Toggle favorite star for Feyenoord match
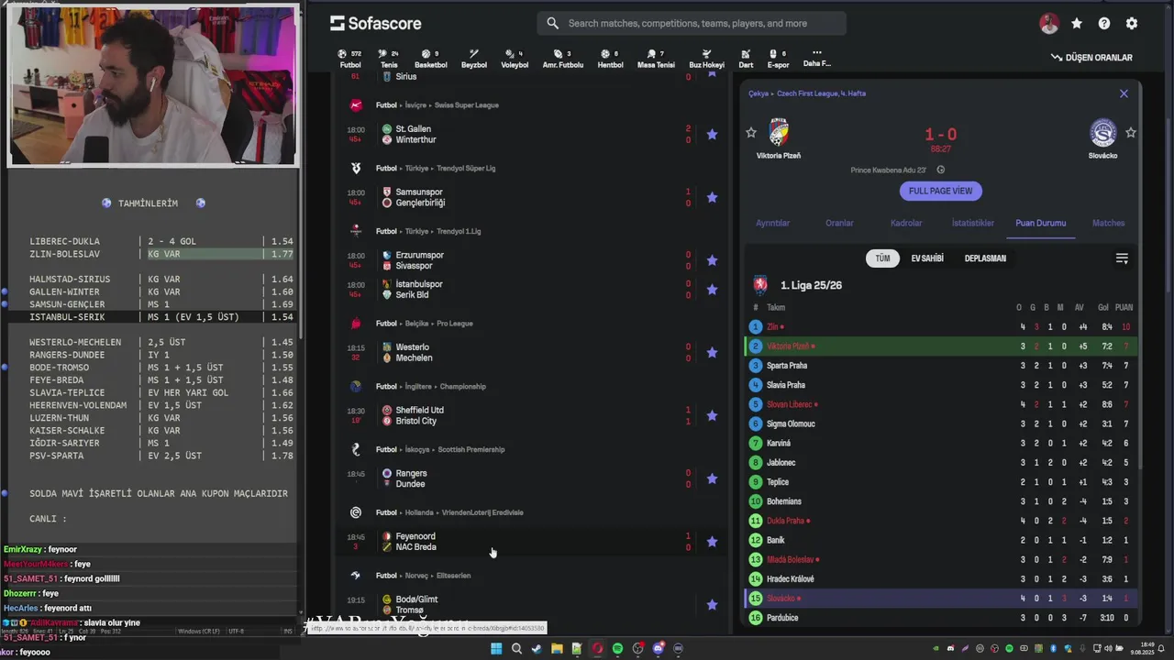 (x=712, y=542)
